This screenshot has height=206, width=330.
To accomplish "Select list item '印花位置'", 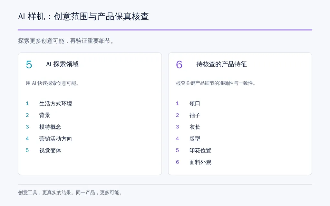I will (200, 151).
